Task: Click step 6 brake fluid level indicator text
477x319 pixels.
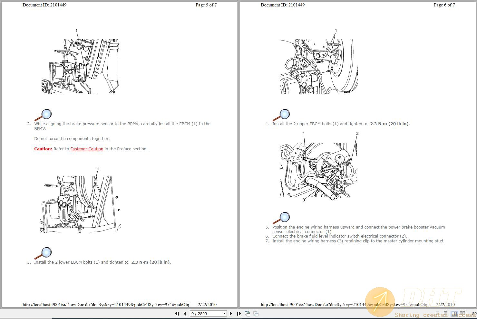Action: tap(340, 236)
